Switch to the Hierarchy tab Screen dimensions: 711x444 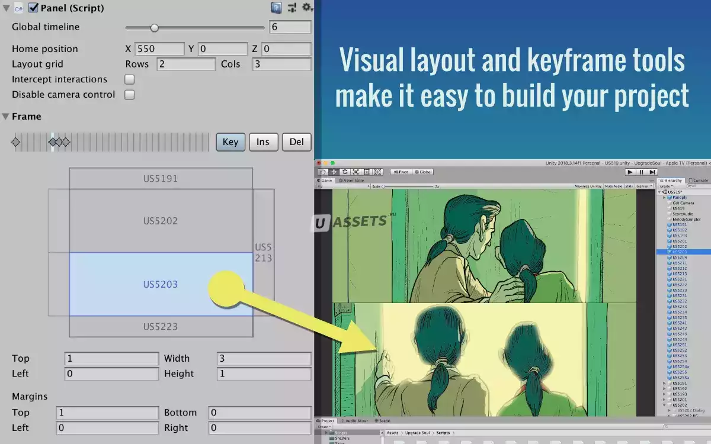pos(671,181)
